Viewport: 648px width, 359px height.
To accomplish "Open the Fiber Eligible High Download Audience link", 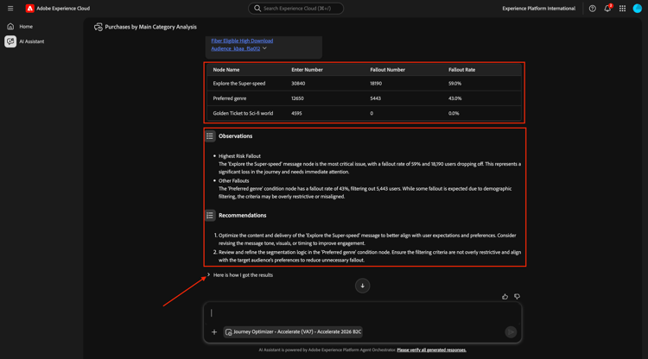I will coord(242,45).
